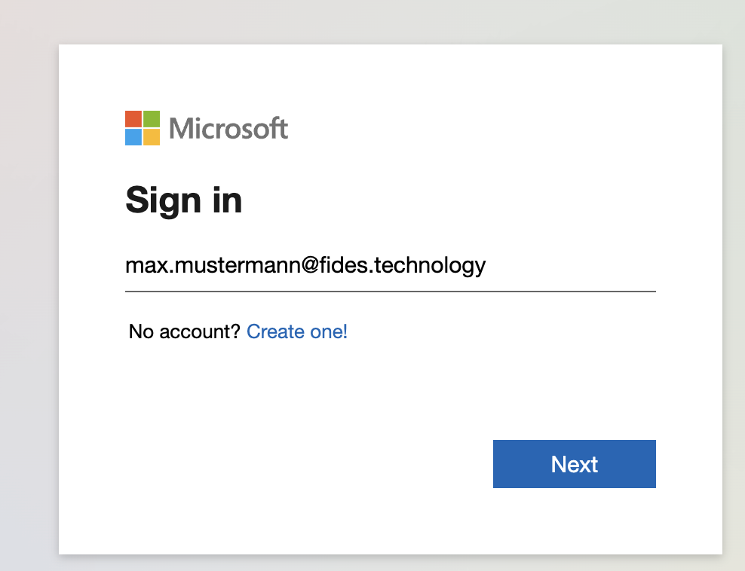The width and height of the screenshot is (745, 571).
Task: Click the "Sign in" heading
Action: (x=184, y=200)
